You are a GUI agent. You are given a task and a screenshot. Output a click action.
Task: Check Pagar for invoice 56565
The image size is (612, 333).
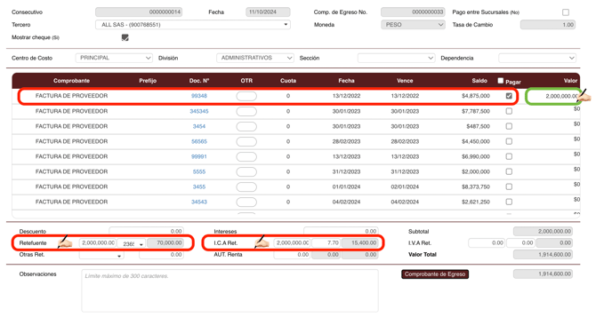coord(509,141)
